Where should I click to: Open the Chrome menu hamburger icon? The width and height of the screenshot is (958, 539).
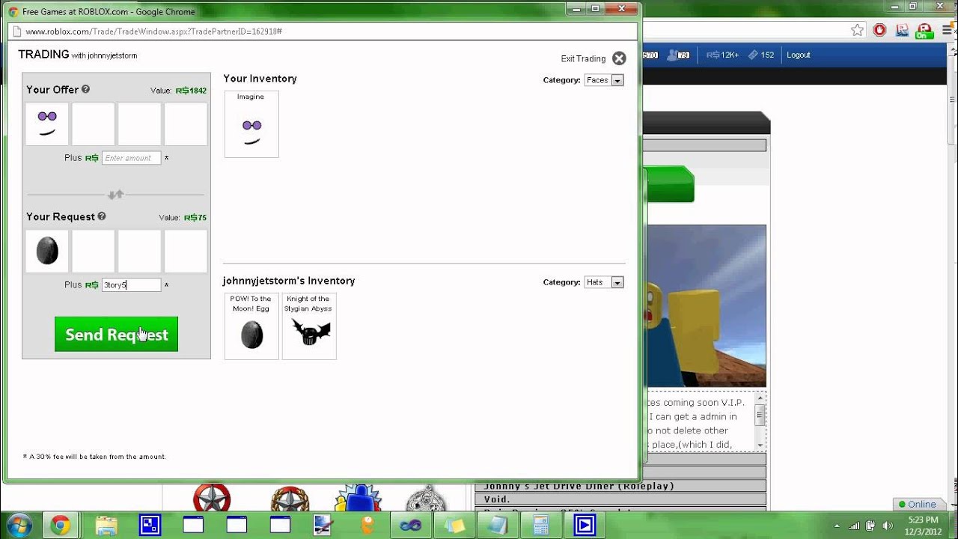(948, 30)
